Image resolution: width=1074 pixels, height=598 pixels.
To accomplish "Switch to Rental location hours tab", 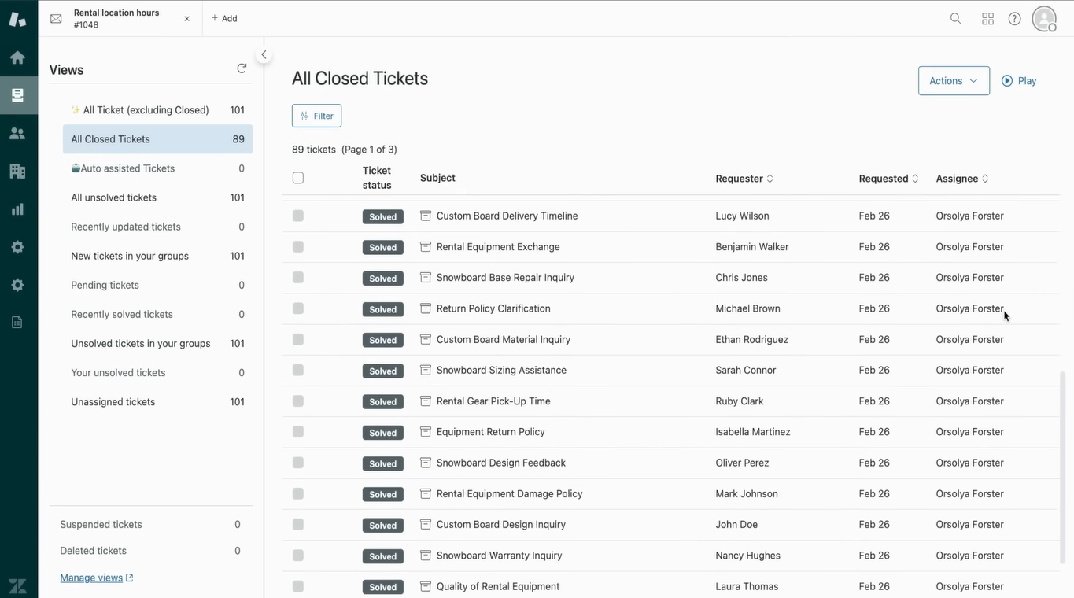I will 116,18.
